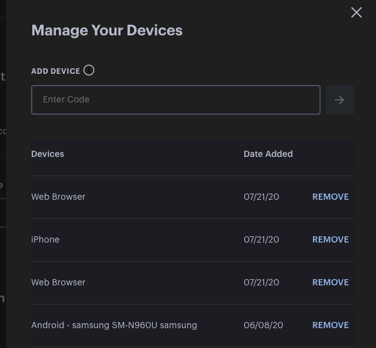Viewport: 376px width, 348px height.
Task: Click the second Web Browser row's date
Action: [x=261, y=282]
